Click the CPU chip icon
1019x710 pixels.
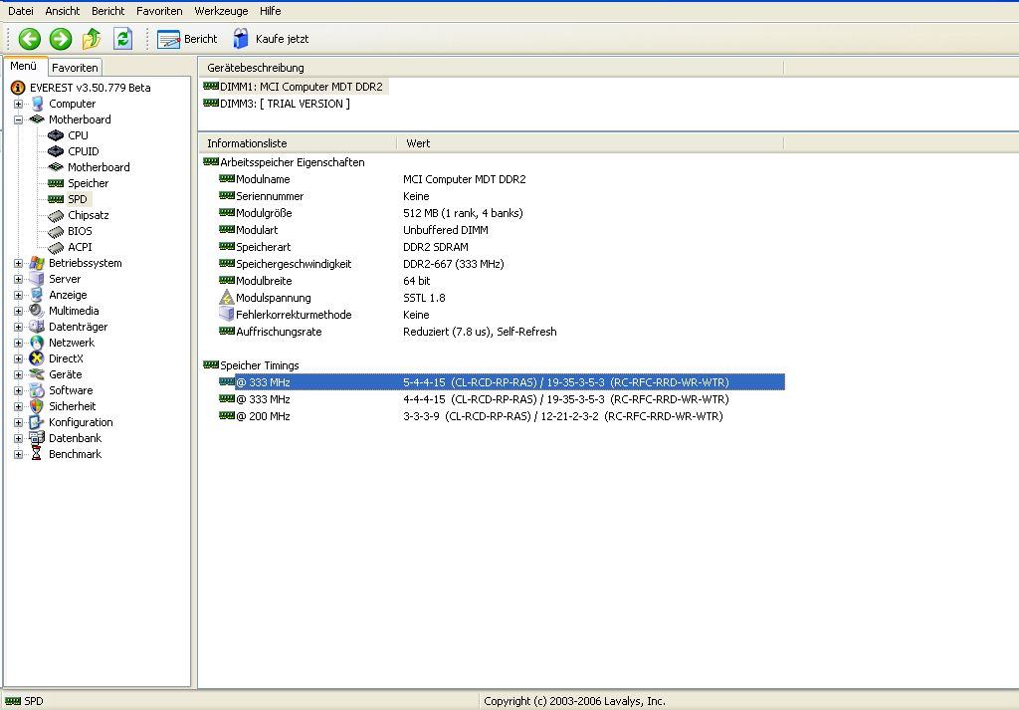56,135
